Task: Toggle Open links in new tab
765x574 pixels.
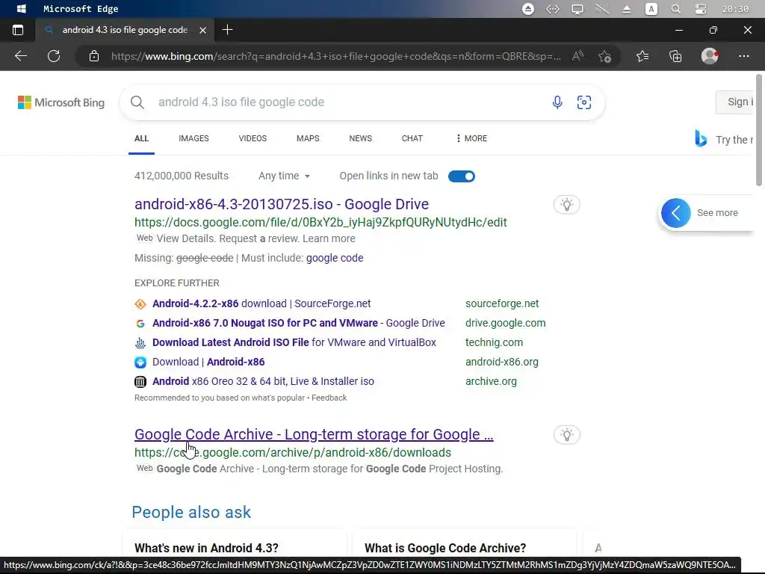Action: (x=462, y=176)
